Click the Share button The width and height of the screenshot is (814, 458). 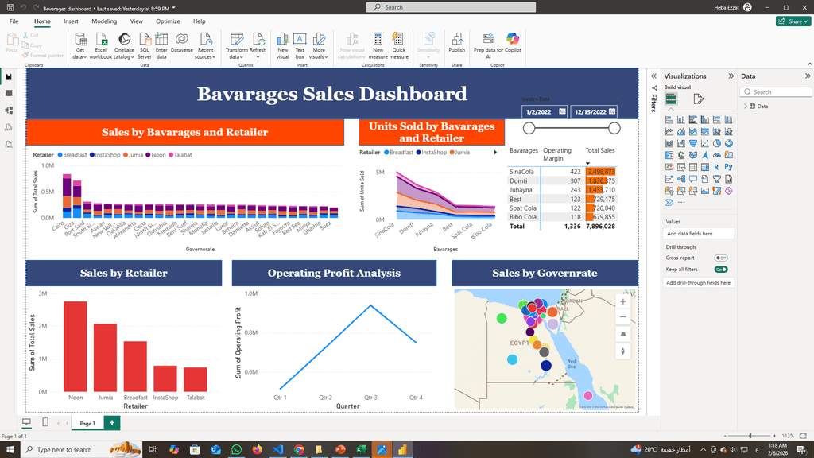tap(793, 21)
